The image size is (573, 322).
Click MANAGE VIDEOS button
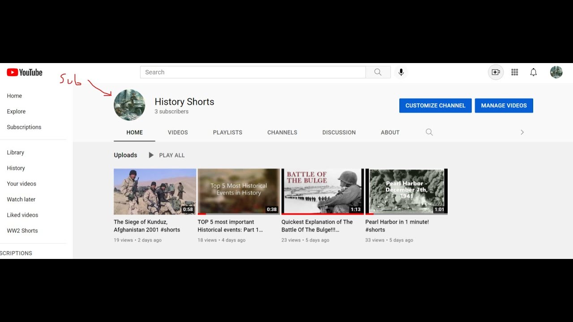[x=504, y=106]
